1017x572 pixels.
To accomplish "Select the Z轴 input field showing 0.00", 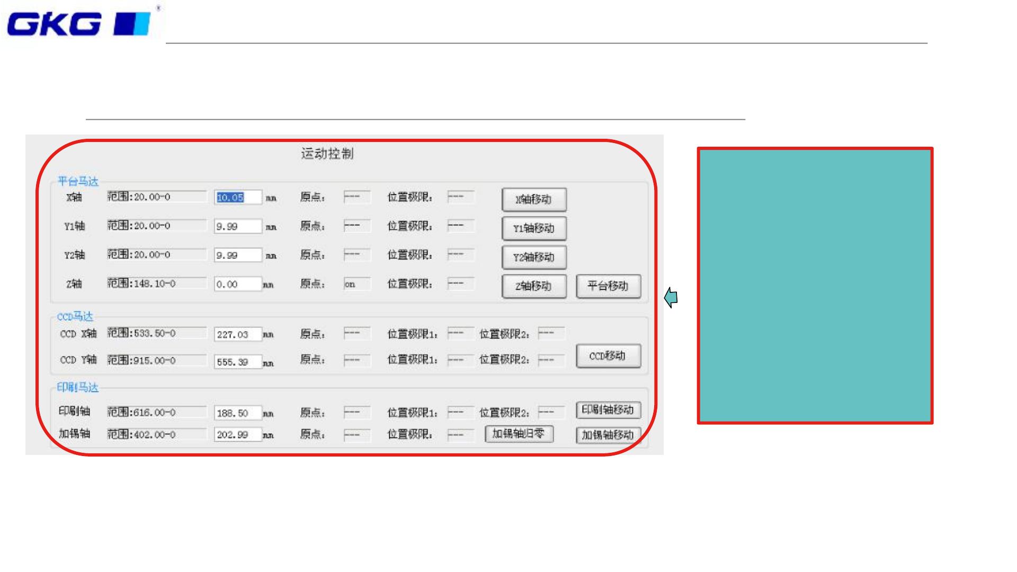I will [x=237, y=284].
